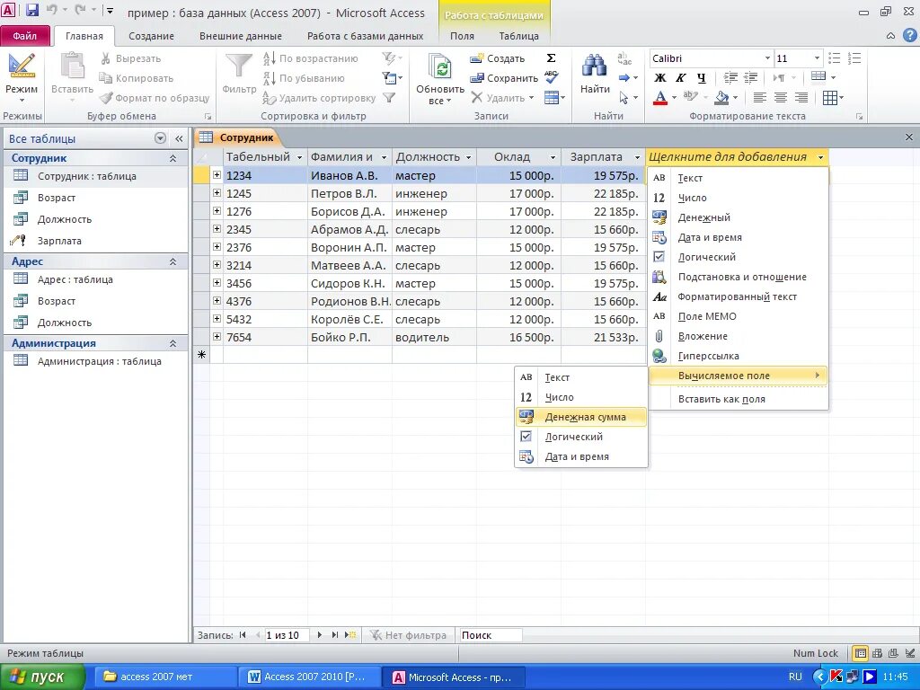Align text to the right
This screenshot has width=920, height=690.
pos(801,97)
